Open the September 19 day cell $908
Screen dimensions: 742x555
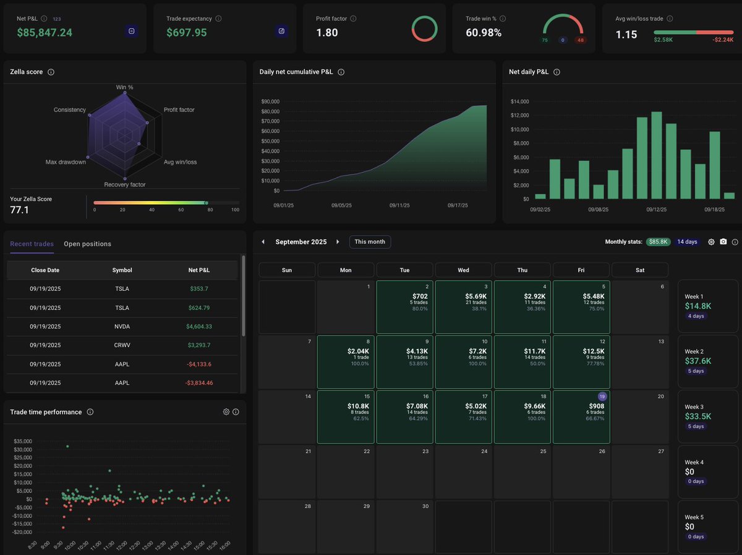581,417
